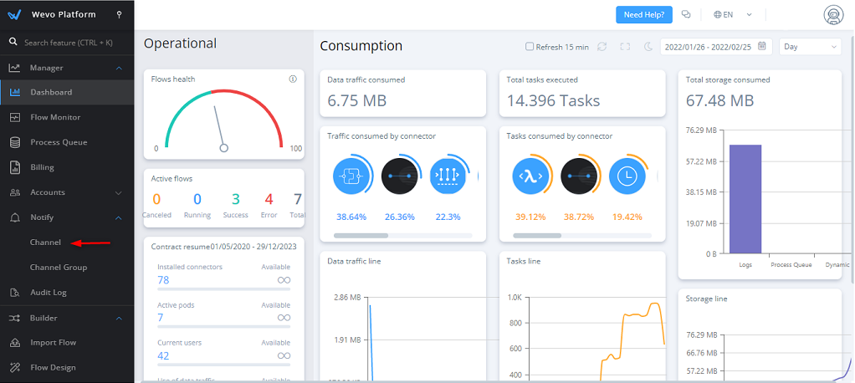This screenshot has height=383, width=855.
Task: Click the Installed connectors count 78
Action: (164, 280)
